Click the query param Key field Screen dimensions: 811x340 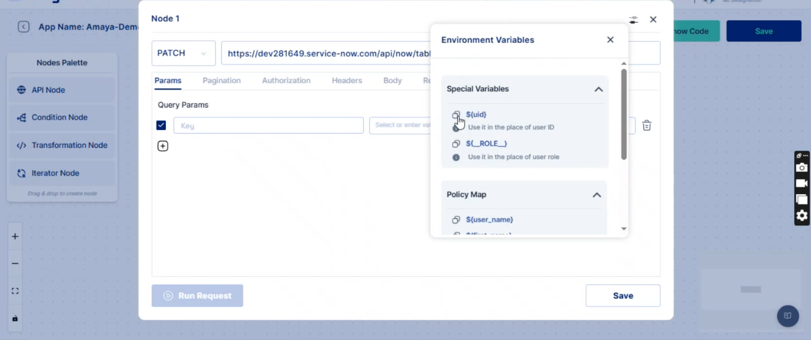tap(268, 126)
